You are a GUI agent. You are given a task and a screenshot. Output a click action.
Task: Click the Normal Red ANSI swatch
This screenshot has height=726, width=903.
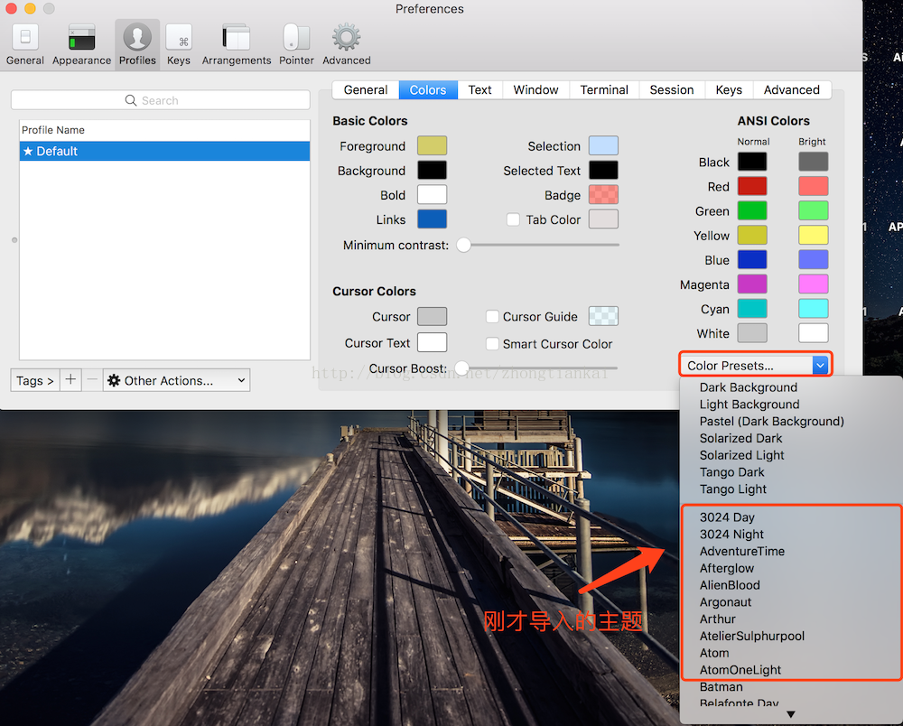click(752, 186)
